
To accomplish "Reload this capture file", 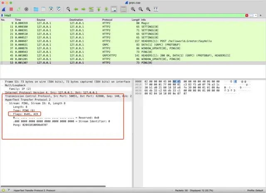I will [59, 9].
